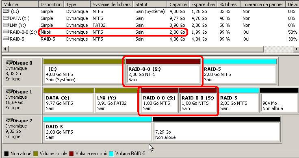
Task: Click the FAT32 file system cell
Action: [99, 25]
